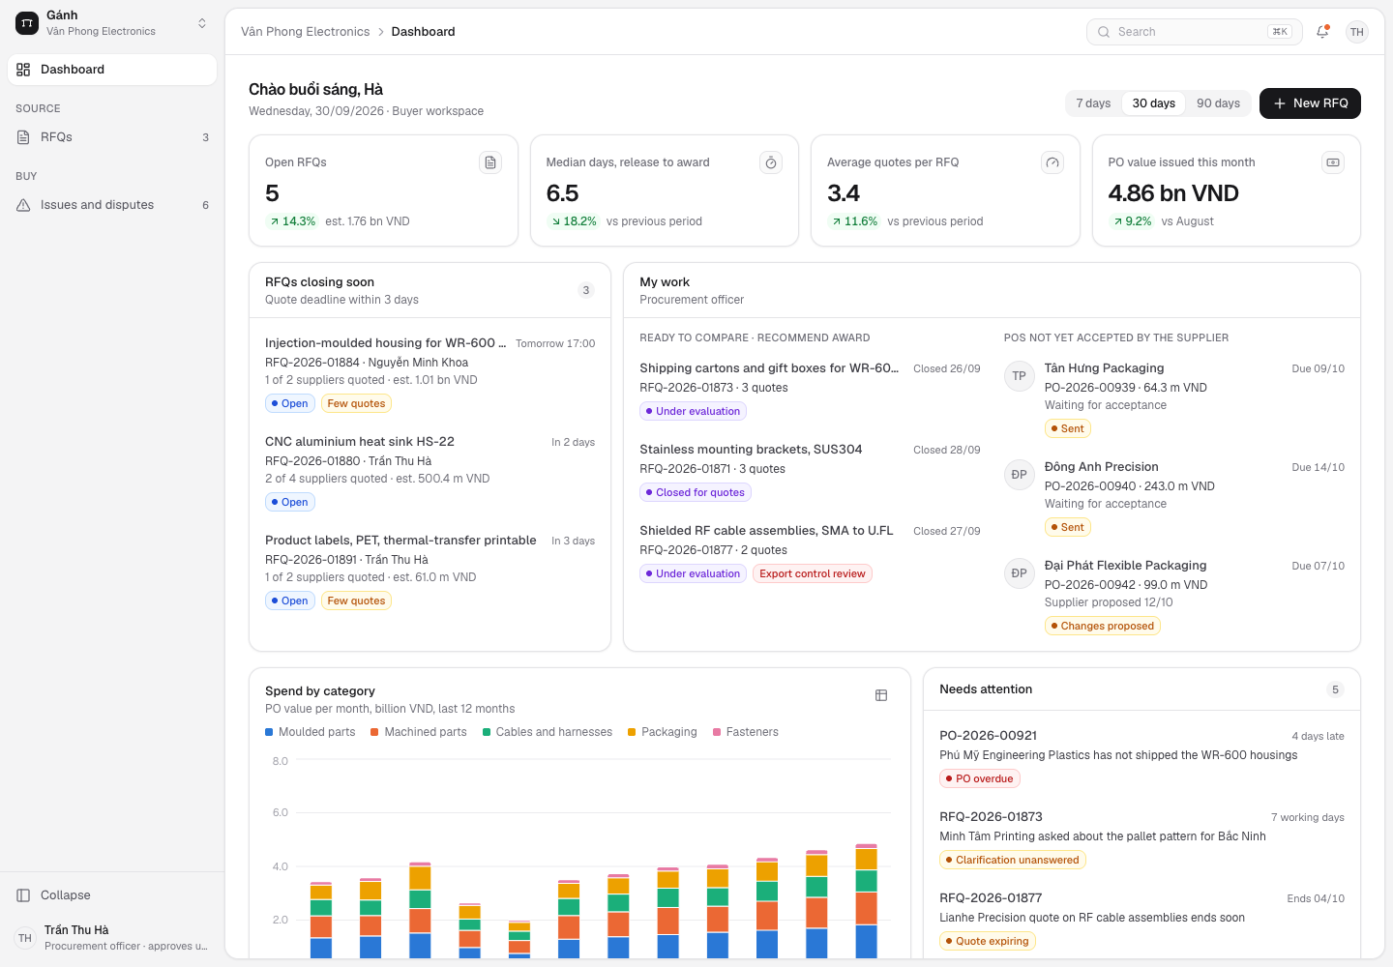Image resolution: width=1393 pixels, height=967 pixels.
Task: Collapse the sidebar
Action: pos(112,895)
